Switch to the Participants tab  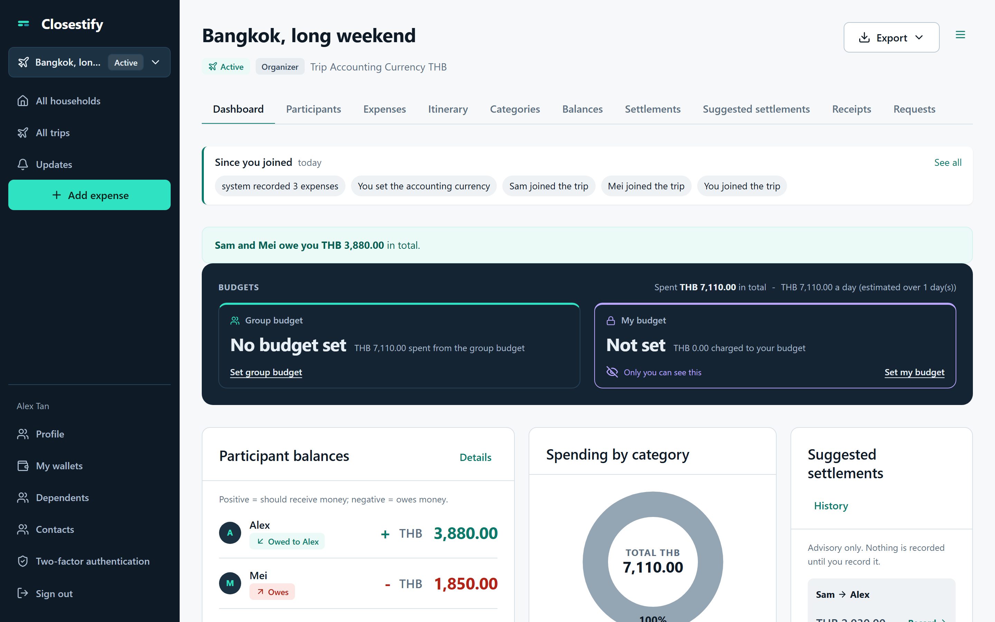313,109
